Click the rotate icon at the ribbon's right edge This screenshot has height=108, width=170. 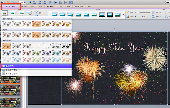click(167, 16)
